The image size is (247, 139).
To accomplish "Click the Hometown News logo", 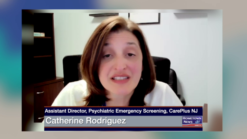I will (192, 120).
